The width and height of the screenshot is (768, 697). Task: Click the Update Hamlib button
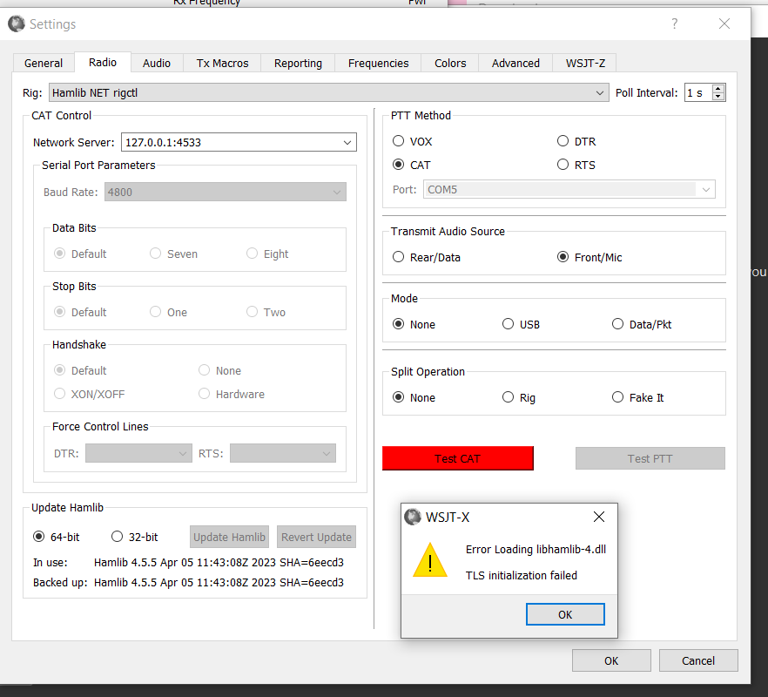(x=229, y=537)
